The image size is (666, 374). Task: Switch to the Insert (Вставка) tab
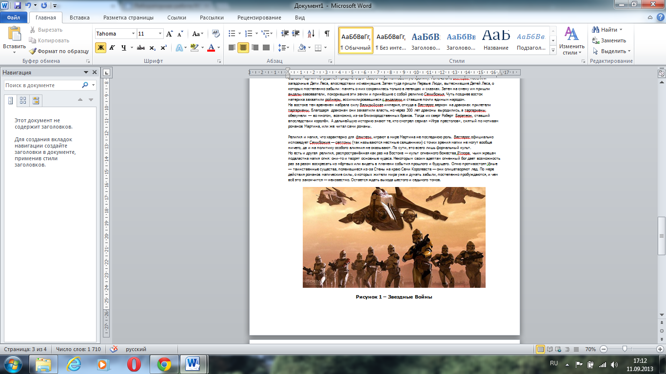point(79,18)
